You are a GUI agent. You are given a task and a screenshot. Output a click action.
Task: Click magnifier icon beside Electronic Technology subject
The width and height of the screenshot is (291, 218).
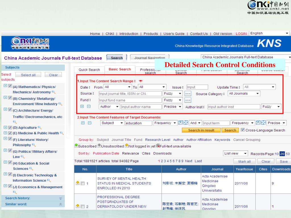tap(49, 180)
